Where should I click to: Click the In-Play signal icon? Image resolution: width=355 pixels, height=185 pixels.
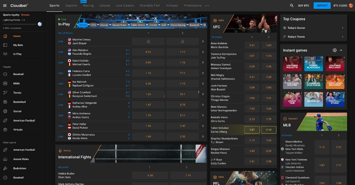point(5,54)
